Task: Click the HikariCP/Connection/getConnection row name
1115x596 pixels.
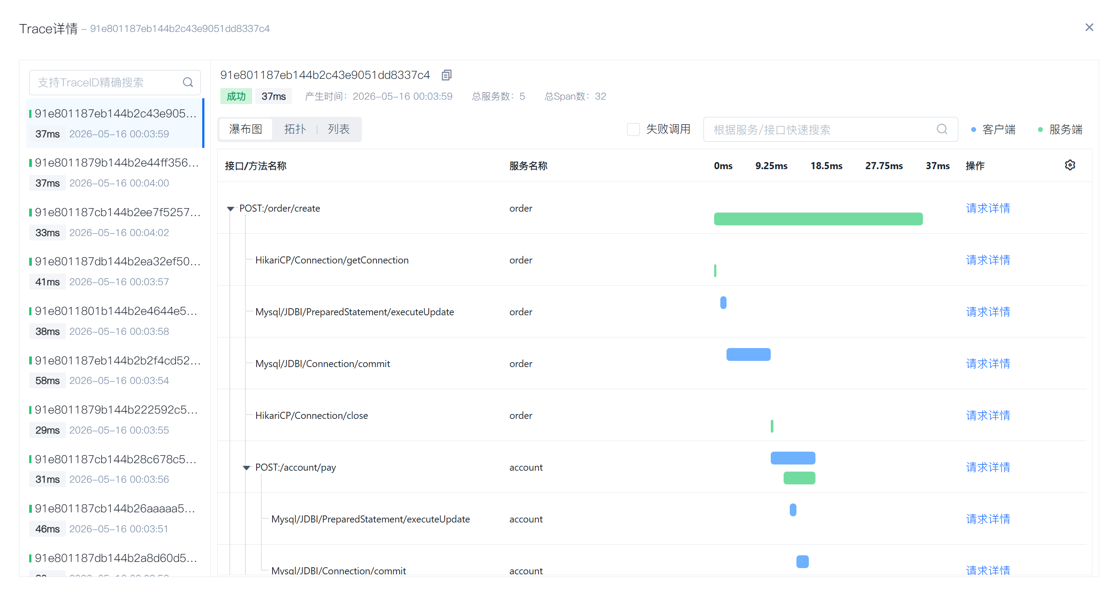Action: (x=332, y=260)
